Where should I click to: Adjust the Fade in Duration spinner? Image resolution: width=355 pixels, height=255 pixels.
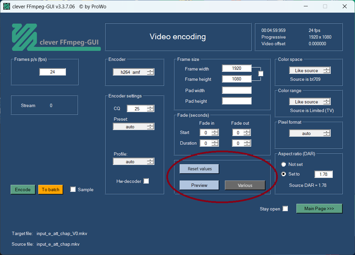(x=215, y=143)
